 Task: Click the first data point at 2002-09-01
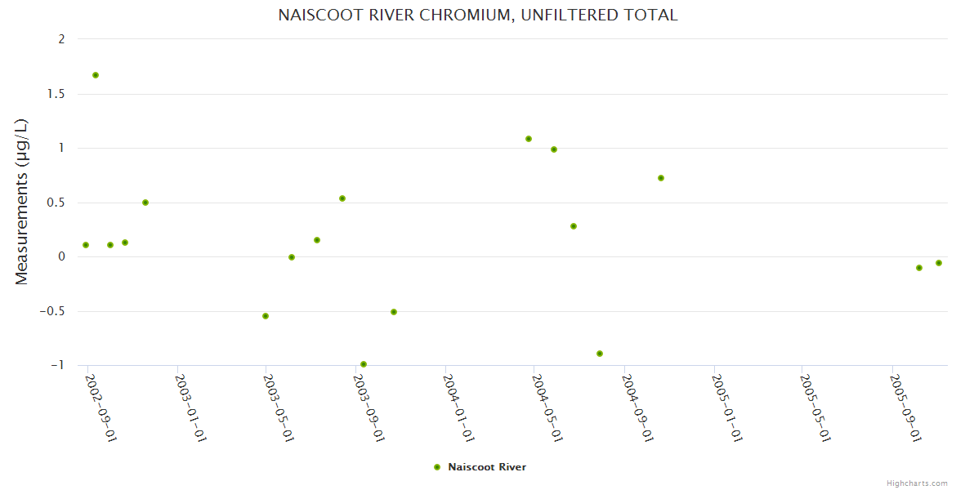pos(86,245)
